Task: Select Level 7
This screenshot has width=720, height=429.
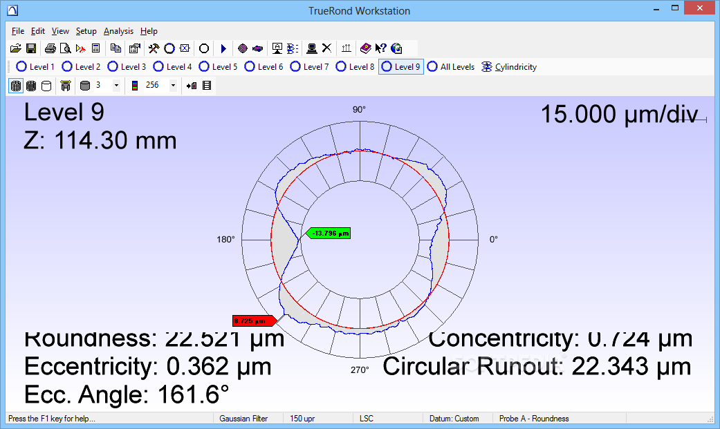Action: click(x=309, y=66)
